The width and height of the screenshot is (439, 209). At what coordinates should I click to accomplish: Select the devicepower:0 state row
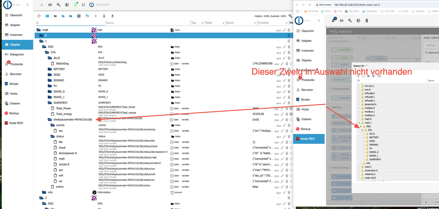point(164,153)
